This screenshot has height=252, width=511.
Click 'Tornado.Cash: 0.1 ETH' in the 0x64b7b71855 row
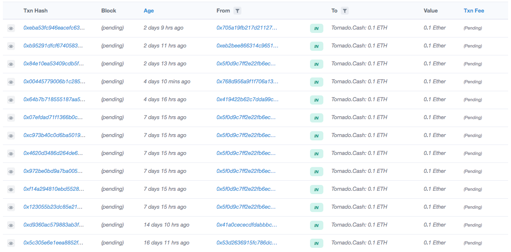tap(359, 100)
